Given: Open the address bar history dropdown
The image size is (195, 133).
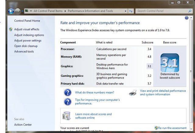Looking at the screenshot, I should click(126, 11).
